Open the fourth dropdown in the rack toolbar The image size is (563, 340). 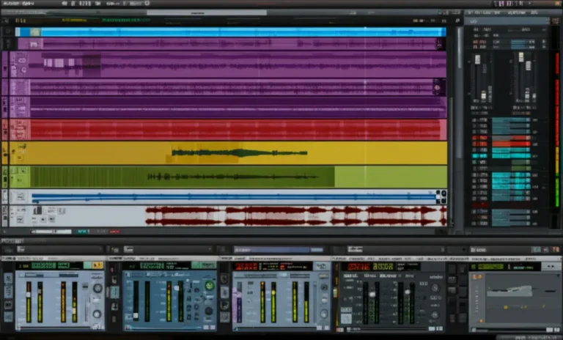[396, 249]
